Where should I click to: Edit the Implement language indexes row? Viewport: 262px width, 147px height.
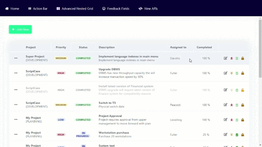pyautogui.click(x=226, y=58)
